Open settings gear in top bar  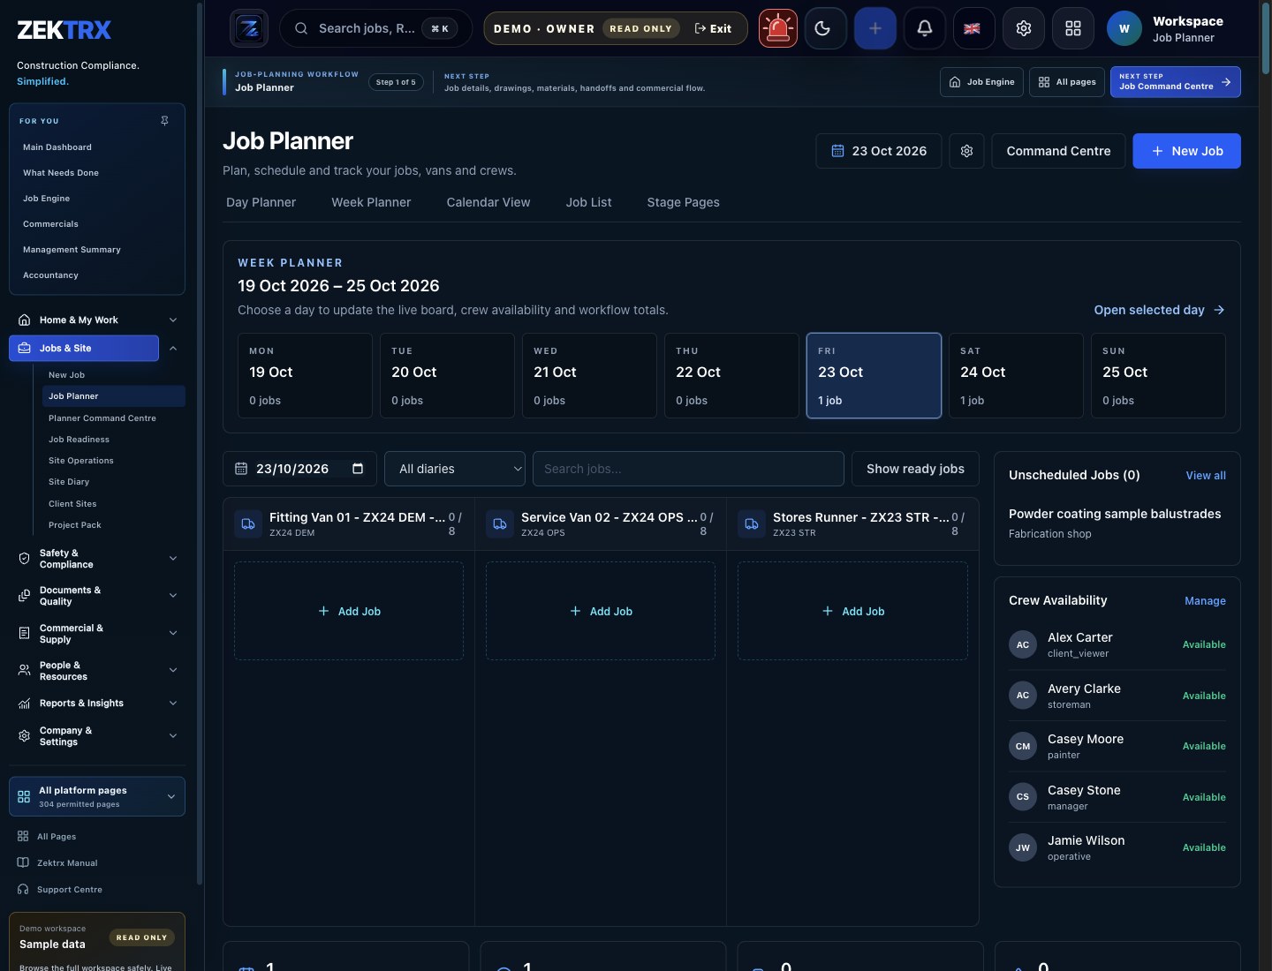1024,28
